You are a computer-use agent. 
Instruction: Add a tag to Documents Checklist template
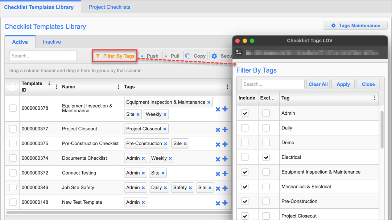click(x=225, y=159)
